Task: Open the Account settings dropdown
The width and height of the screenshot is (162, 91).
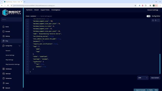Action: tap(154, 10)
